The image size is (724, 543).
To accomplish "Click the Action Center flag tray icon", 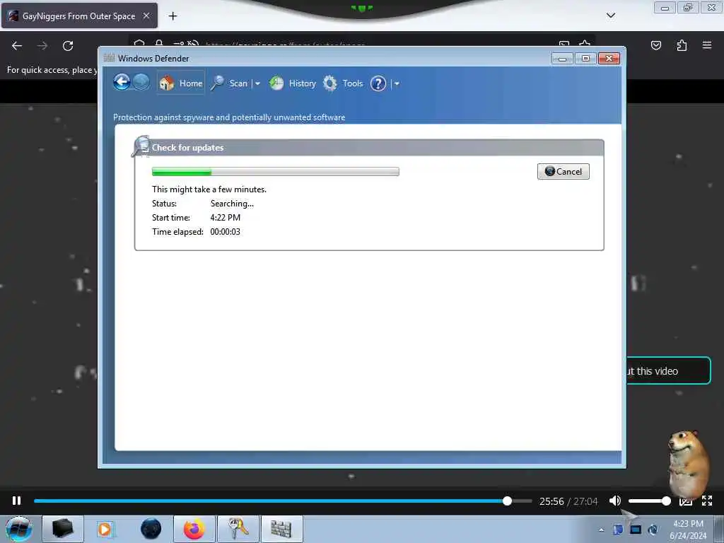I will tap(618, 530).
